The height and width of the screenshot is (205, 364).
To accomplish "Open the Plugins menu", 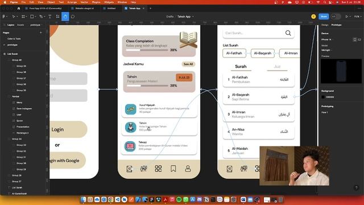I will tap(96, 2).
